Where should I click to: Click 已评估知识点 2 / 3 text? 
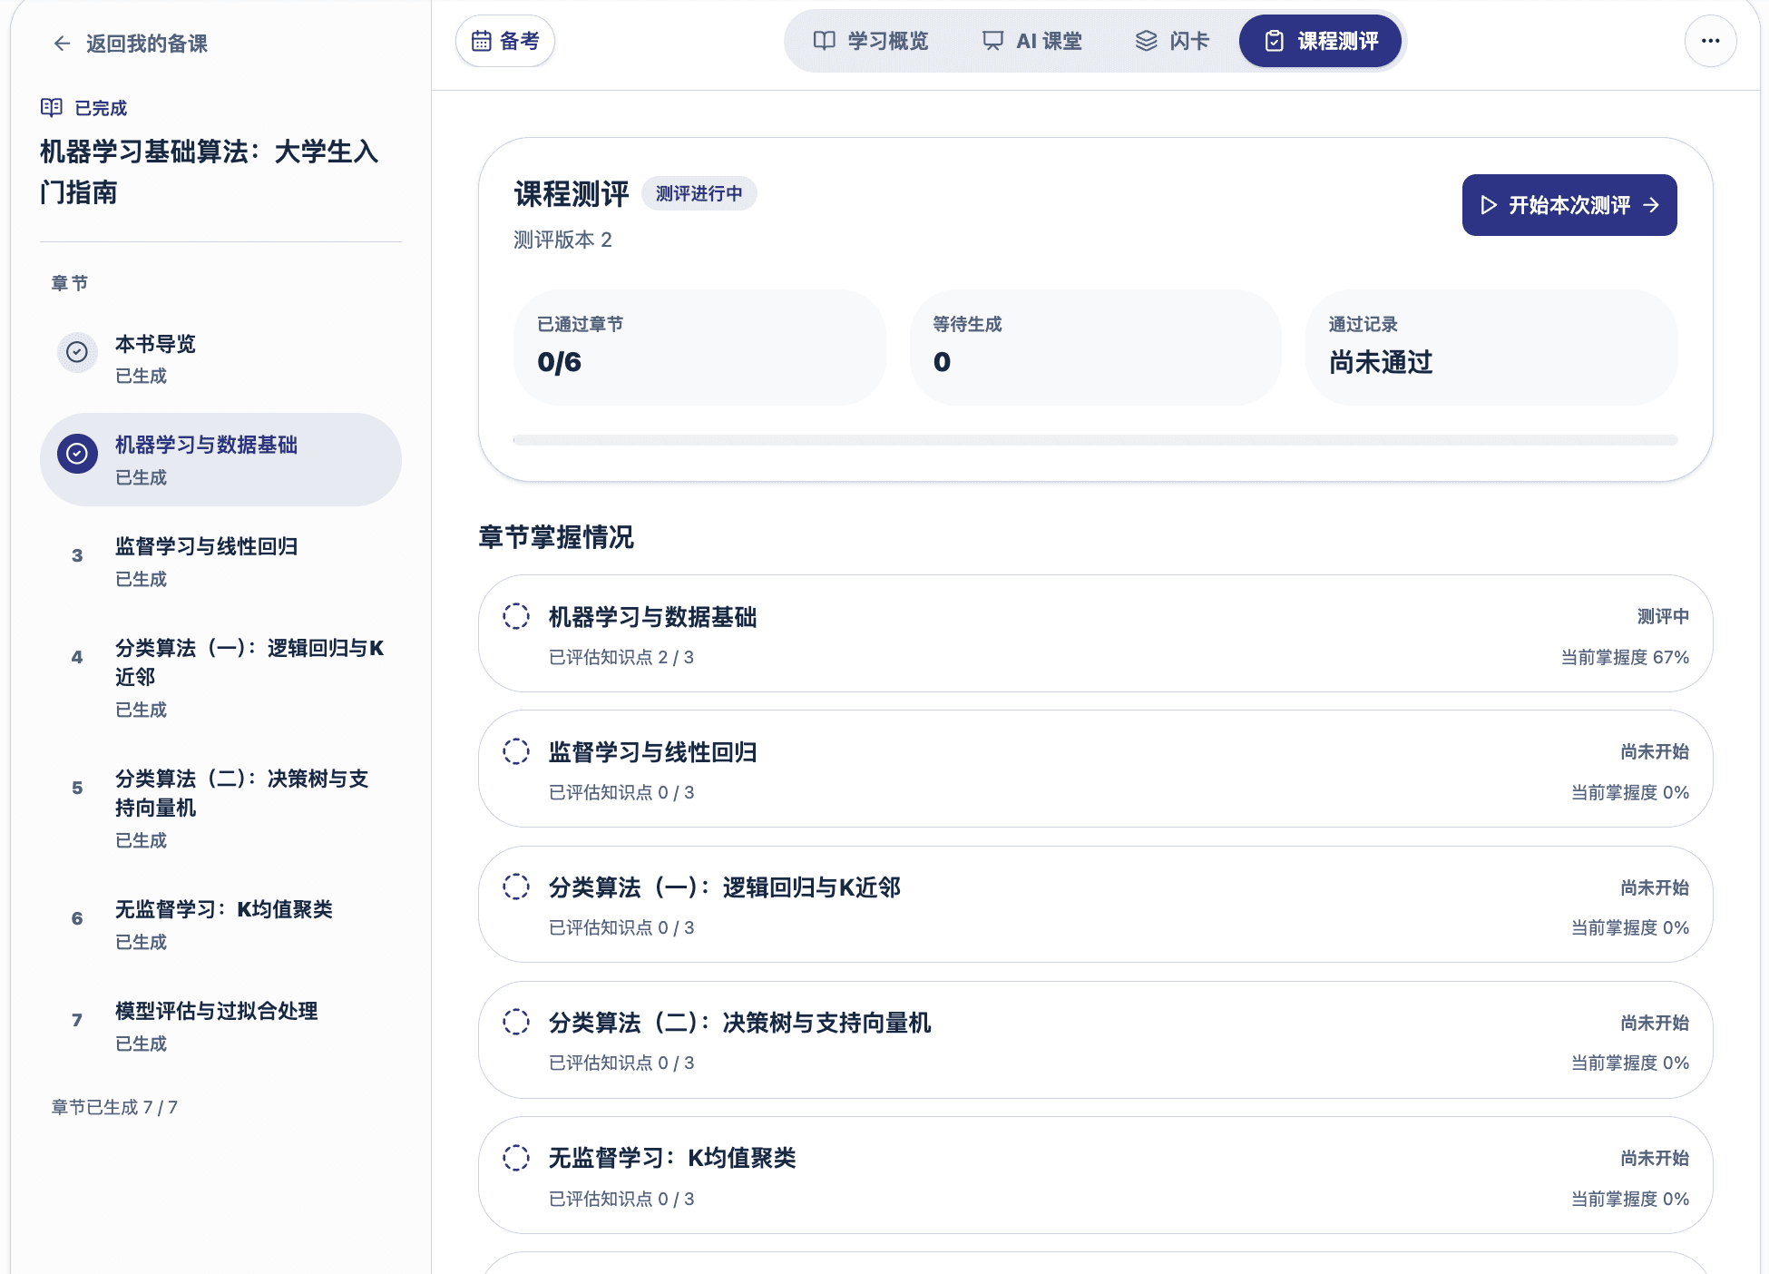tap(621, 657)
